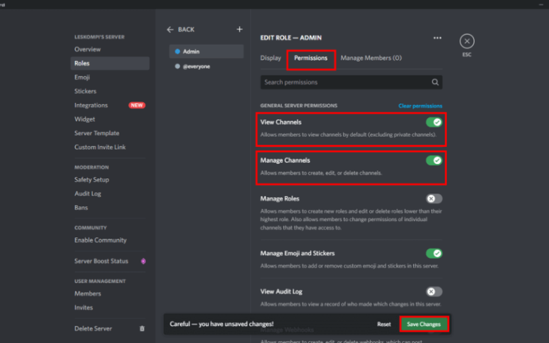Click the Manage Roles label
This screenshot has width=549, height=343.
coord(280,199)
